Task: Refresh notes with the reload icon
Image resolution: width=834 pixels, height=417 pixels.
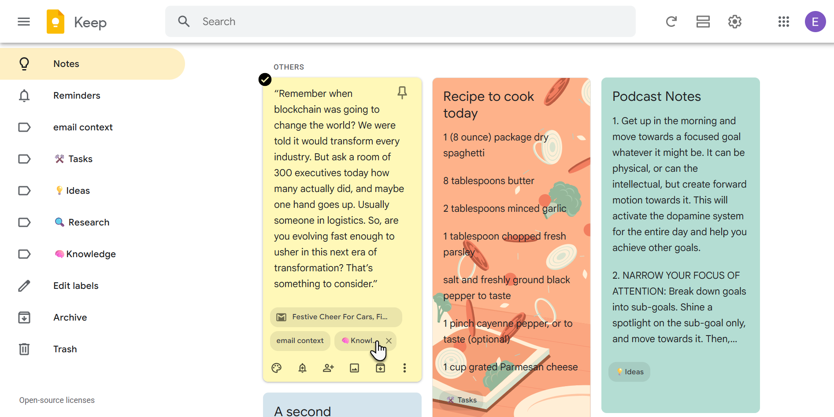Action: [x=671, y=22]
